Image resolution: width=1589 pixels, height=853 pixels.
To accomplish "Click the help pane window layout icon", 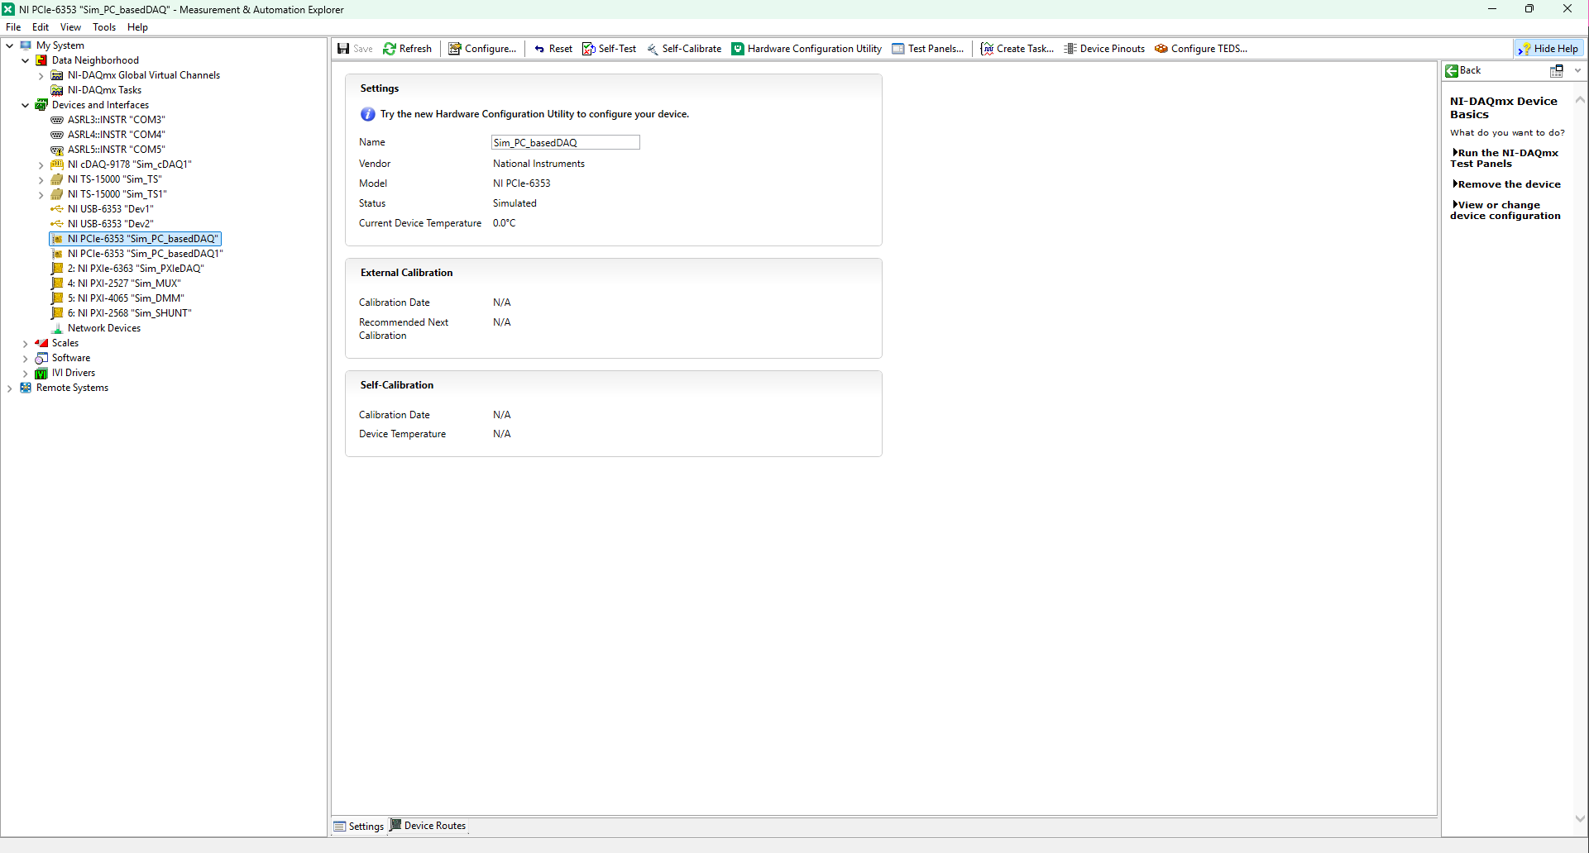I will click(x=1557, y=71).
